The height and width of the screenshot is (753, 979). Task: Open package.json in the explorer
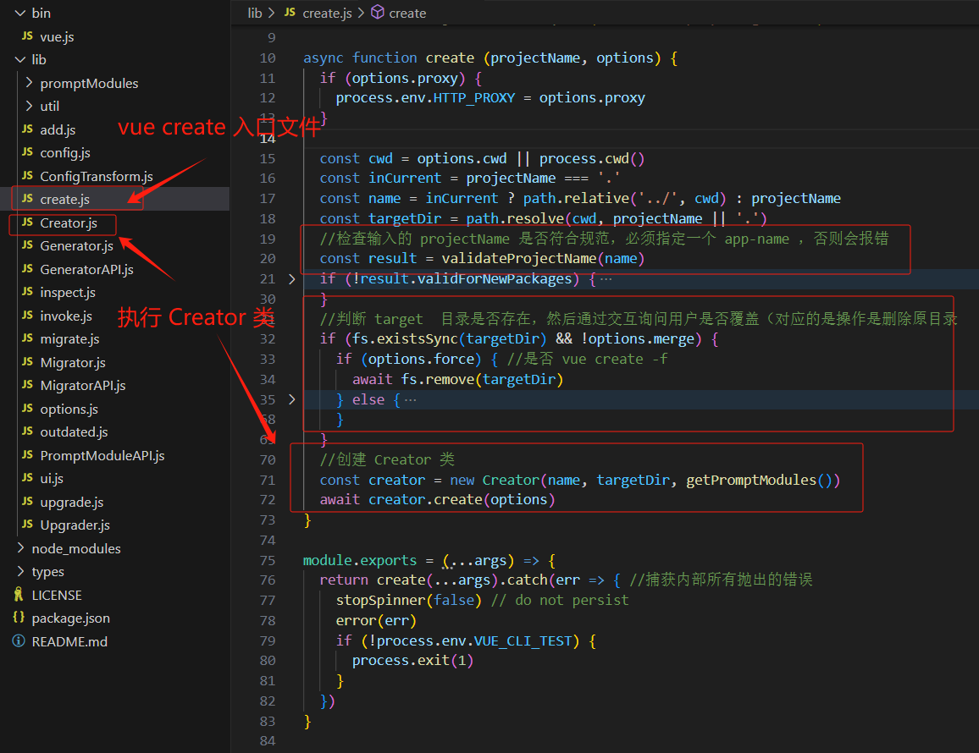point(70,618)
